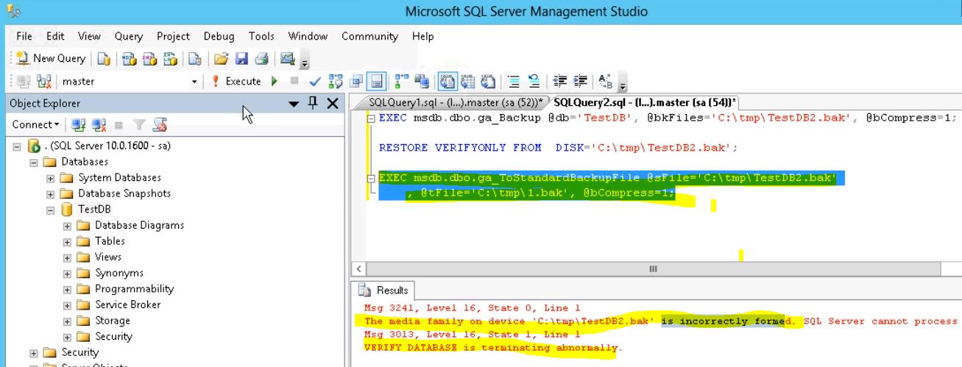Click the Filter funnel icon in Object Explorer
962x367 pixels.
coord(138,125)
